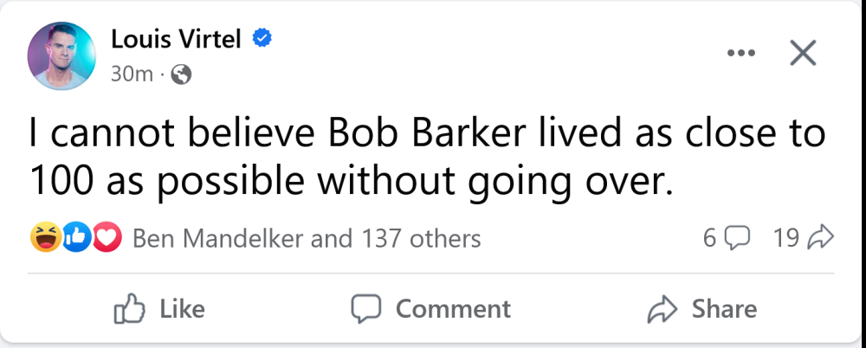This screenshot has width=866, height=348.
Task: Click the thumbs-up outline icon beside Like
Action: click(129, 309)
